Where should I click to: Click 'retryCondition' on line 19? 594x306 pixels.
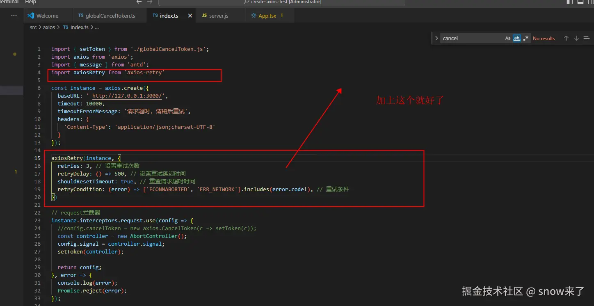coord(80,189)
